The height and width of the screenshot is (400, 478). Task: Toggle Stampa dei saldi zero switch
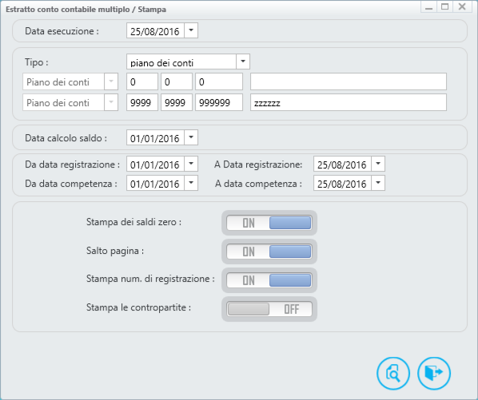click(269, 223)
